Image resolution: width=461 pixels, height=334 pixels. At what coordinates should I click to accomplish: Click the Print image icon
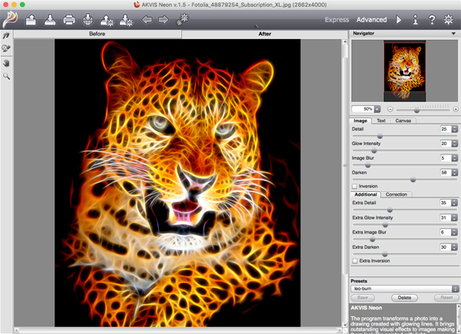[69, 19]
